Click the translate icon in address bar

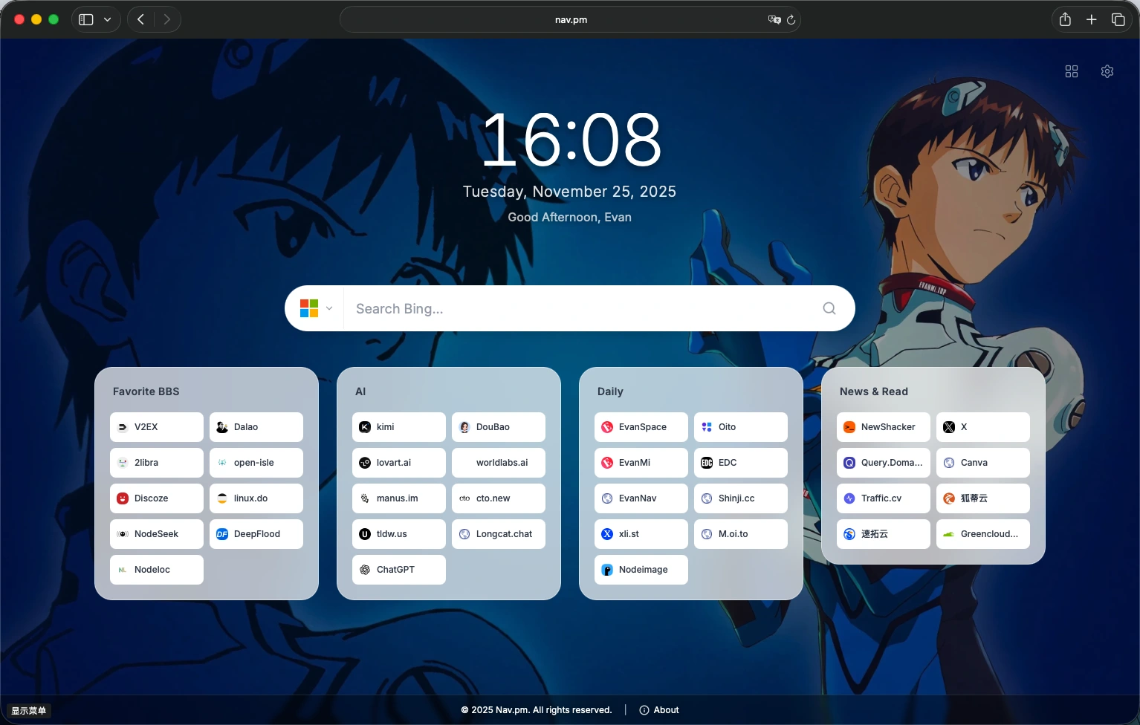(774, 20)
